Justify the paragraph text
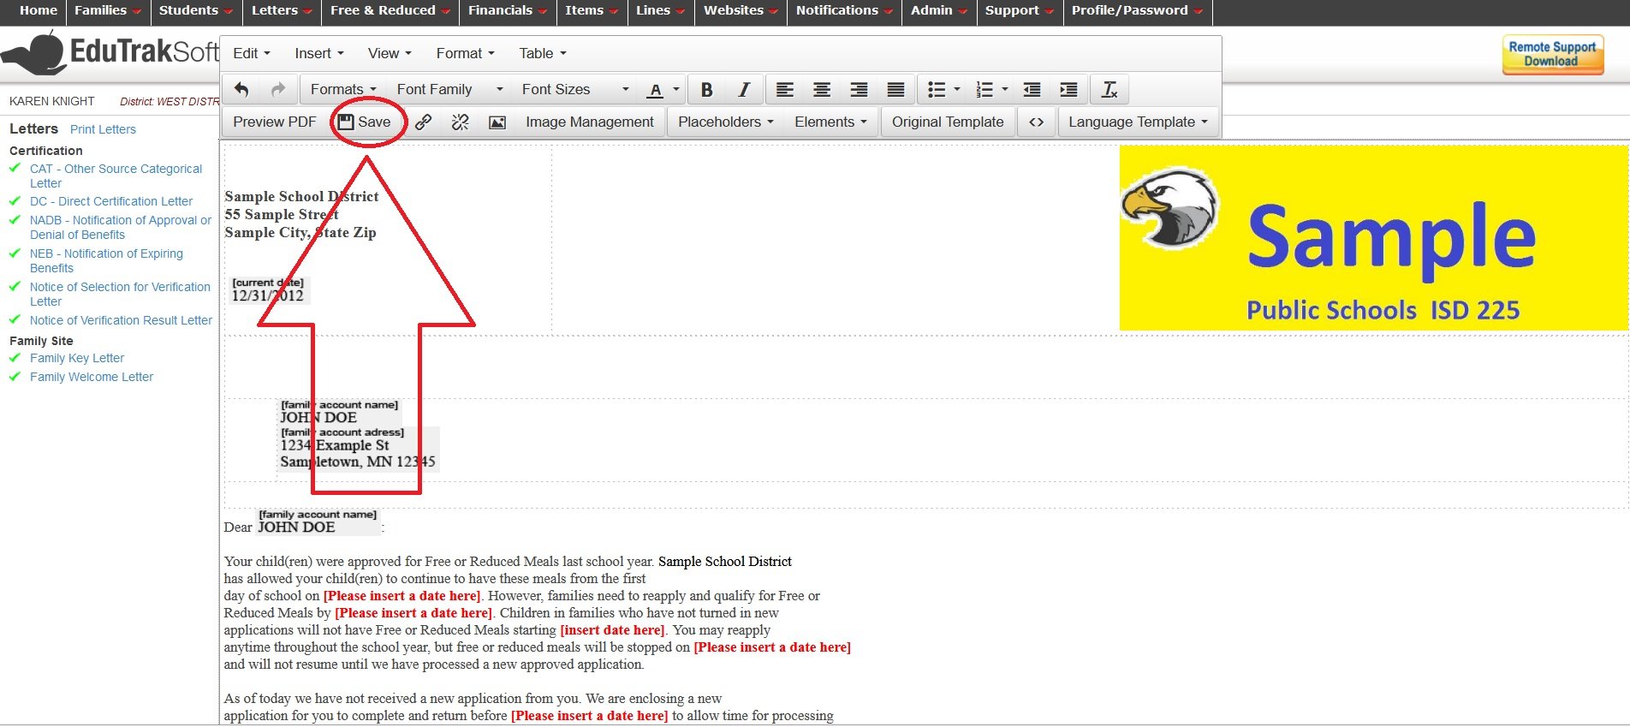This screenshot has width=1630, height=727. tap(895, 90)
